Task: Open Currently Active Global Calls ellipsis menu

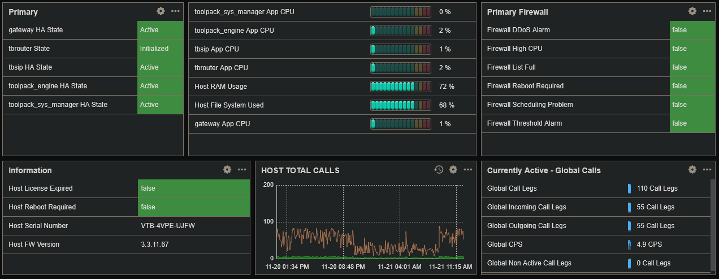Action: coord(707,170)
